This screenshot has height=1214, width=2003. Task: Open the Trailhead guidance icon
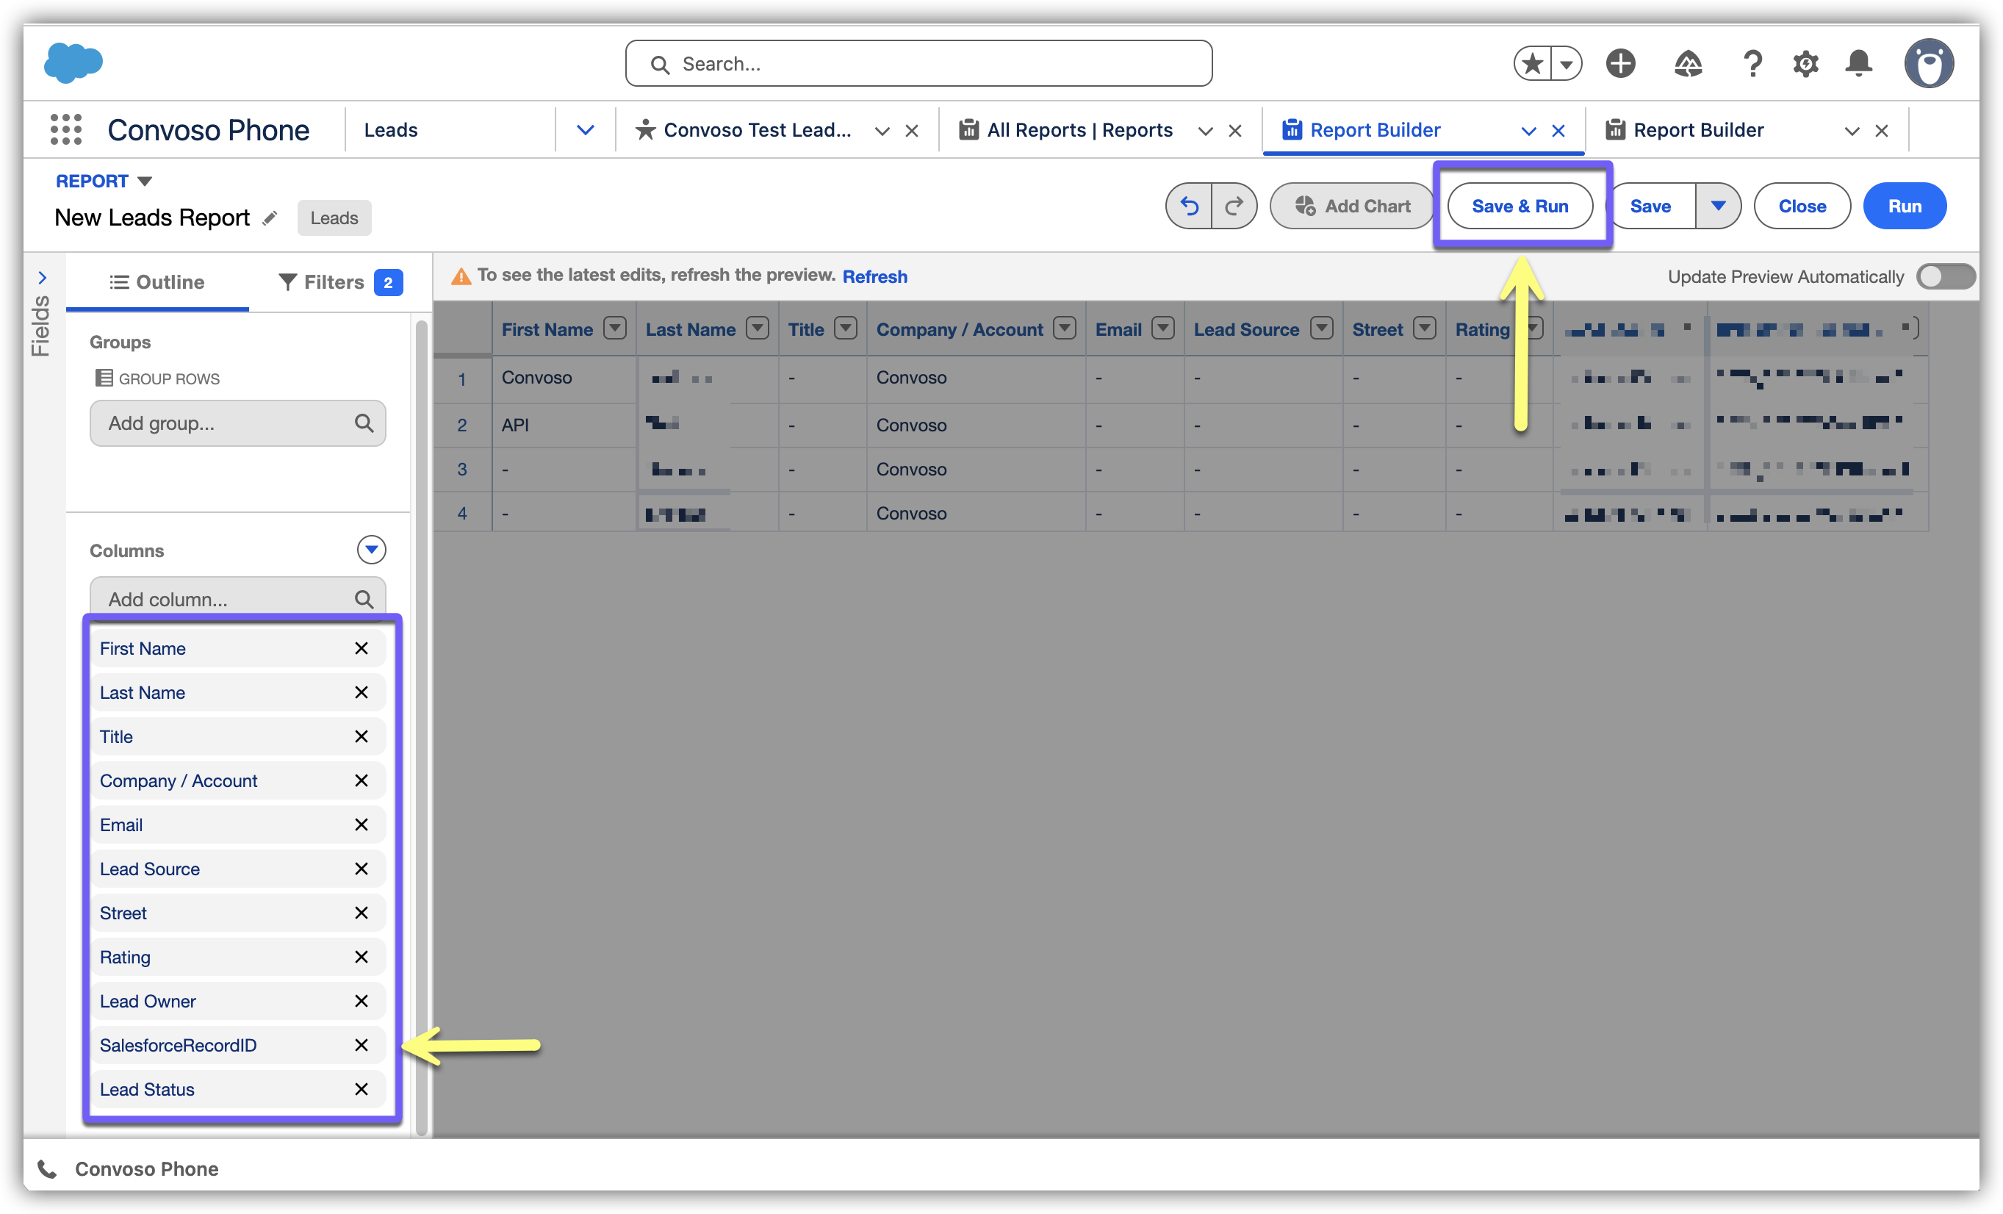coord(1688,63)
